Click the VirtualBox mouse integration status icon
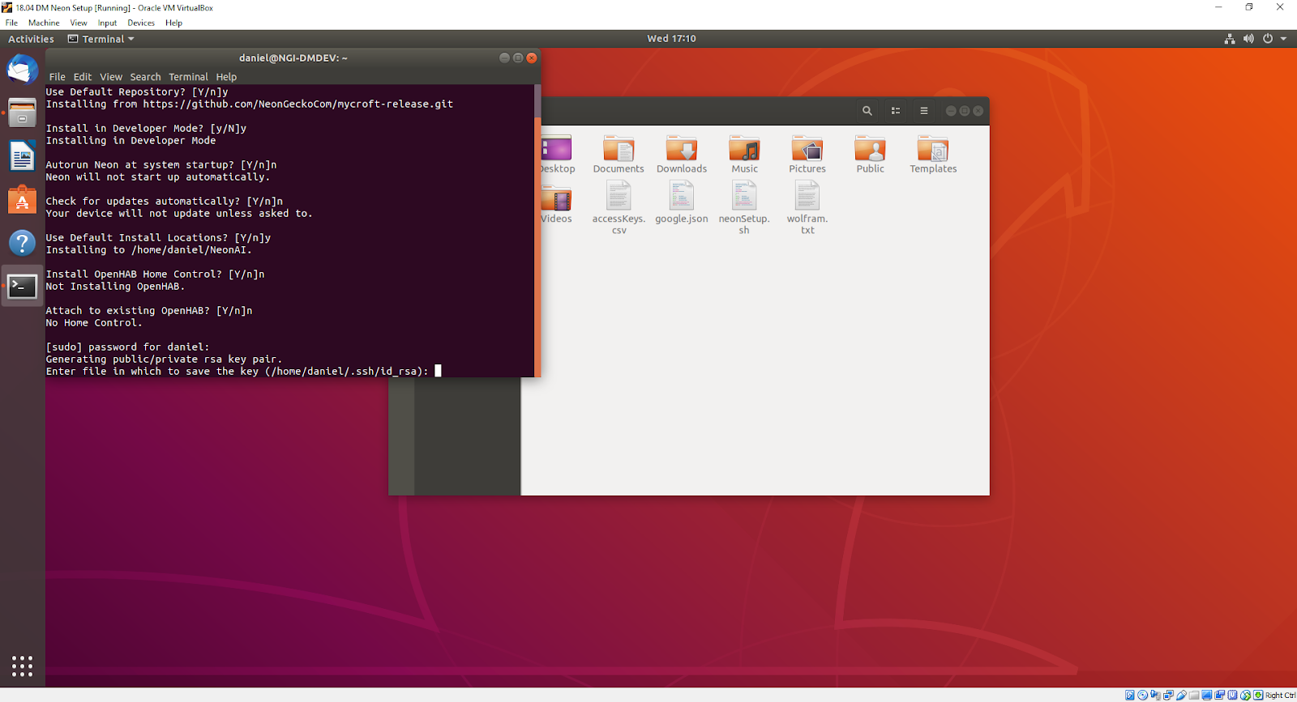This screenshot has width=1297, height=702. (x=1245, y=695)
